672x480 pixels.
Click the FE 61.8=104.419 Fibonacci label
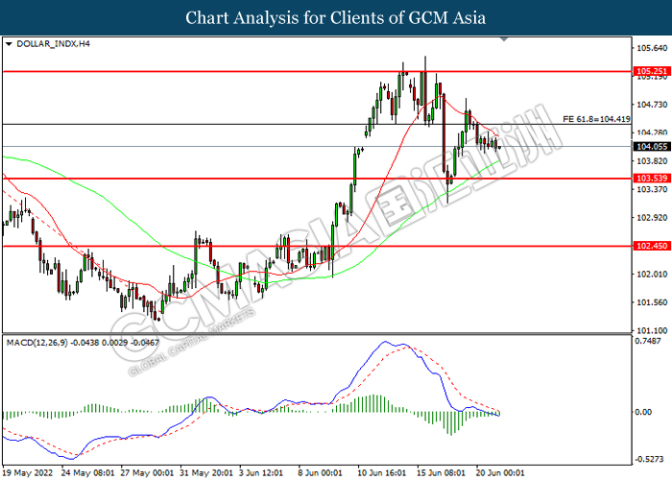coord(596,119)
